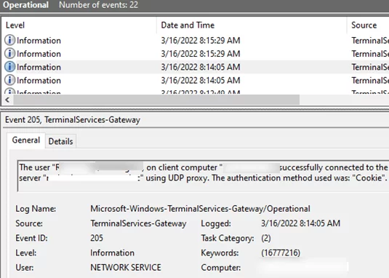Image resolution: width=389 pixels, height=278 pixels.
Task: Click the Source value TerminalServices-Gateway in details
Action: [138, 223]
